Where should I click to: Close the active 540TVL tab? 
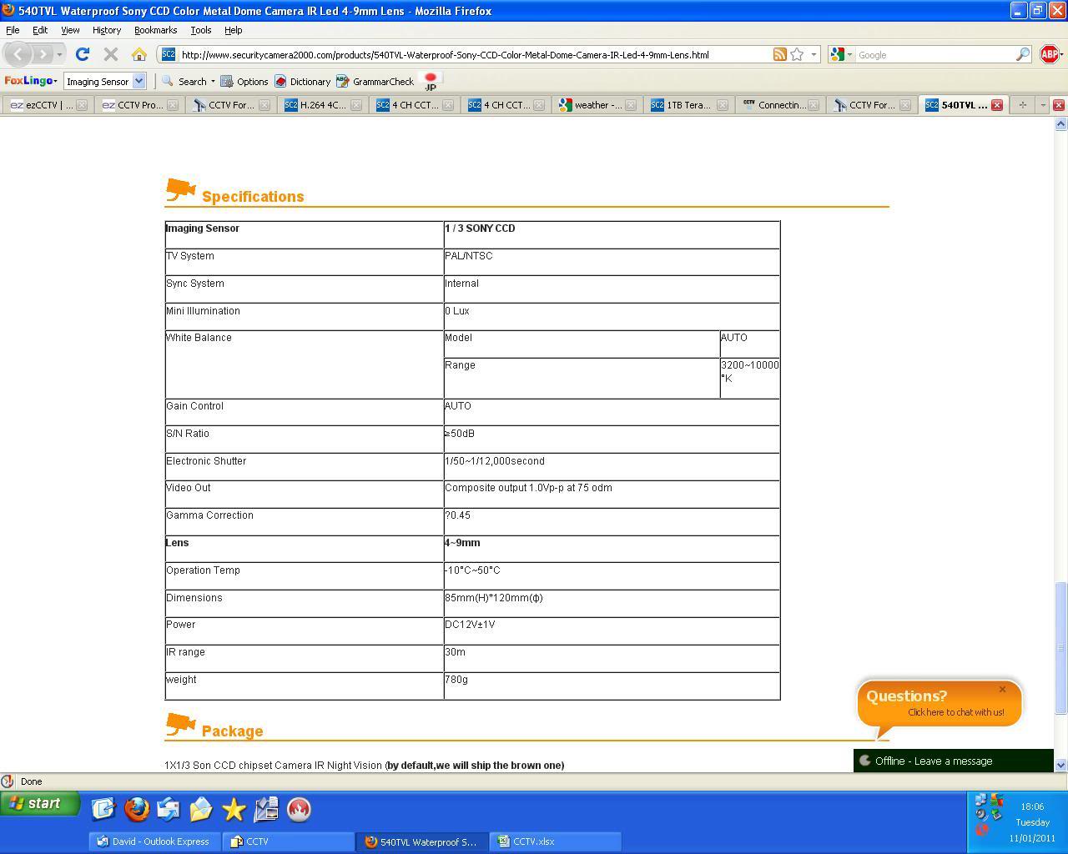pyautogui.click(x=996, y=105)
